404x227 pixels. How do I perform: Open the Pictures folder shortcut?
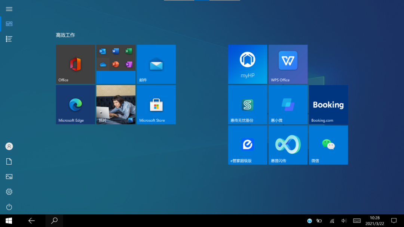coord(9,177)
